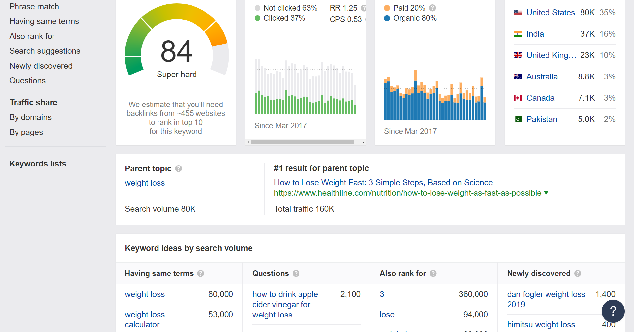Screen dimensions: 634x332
Task: Open How to Lose Weight Fast result link
Action: (383, 183)
